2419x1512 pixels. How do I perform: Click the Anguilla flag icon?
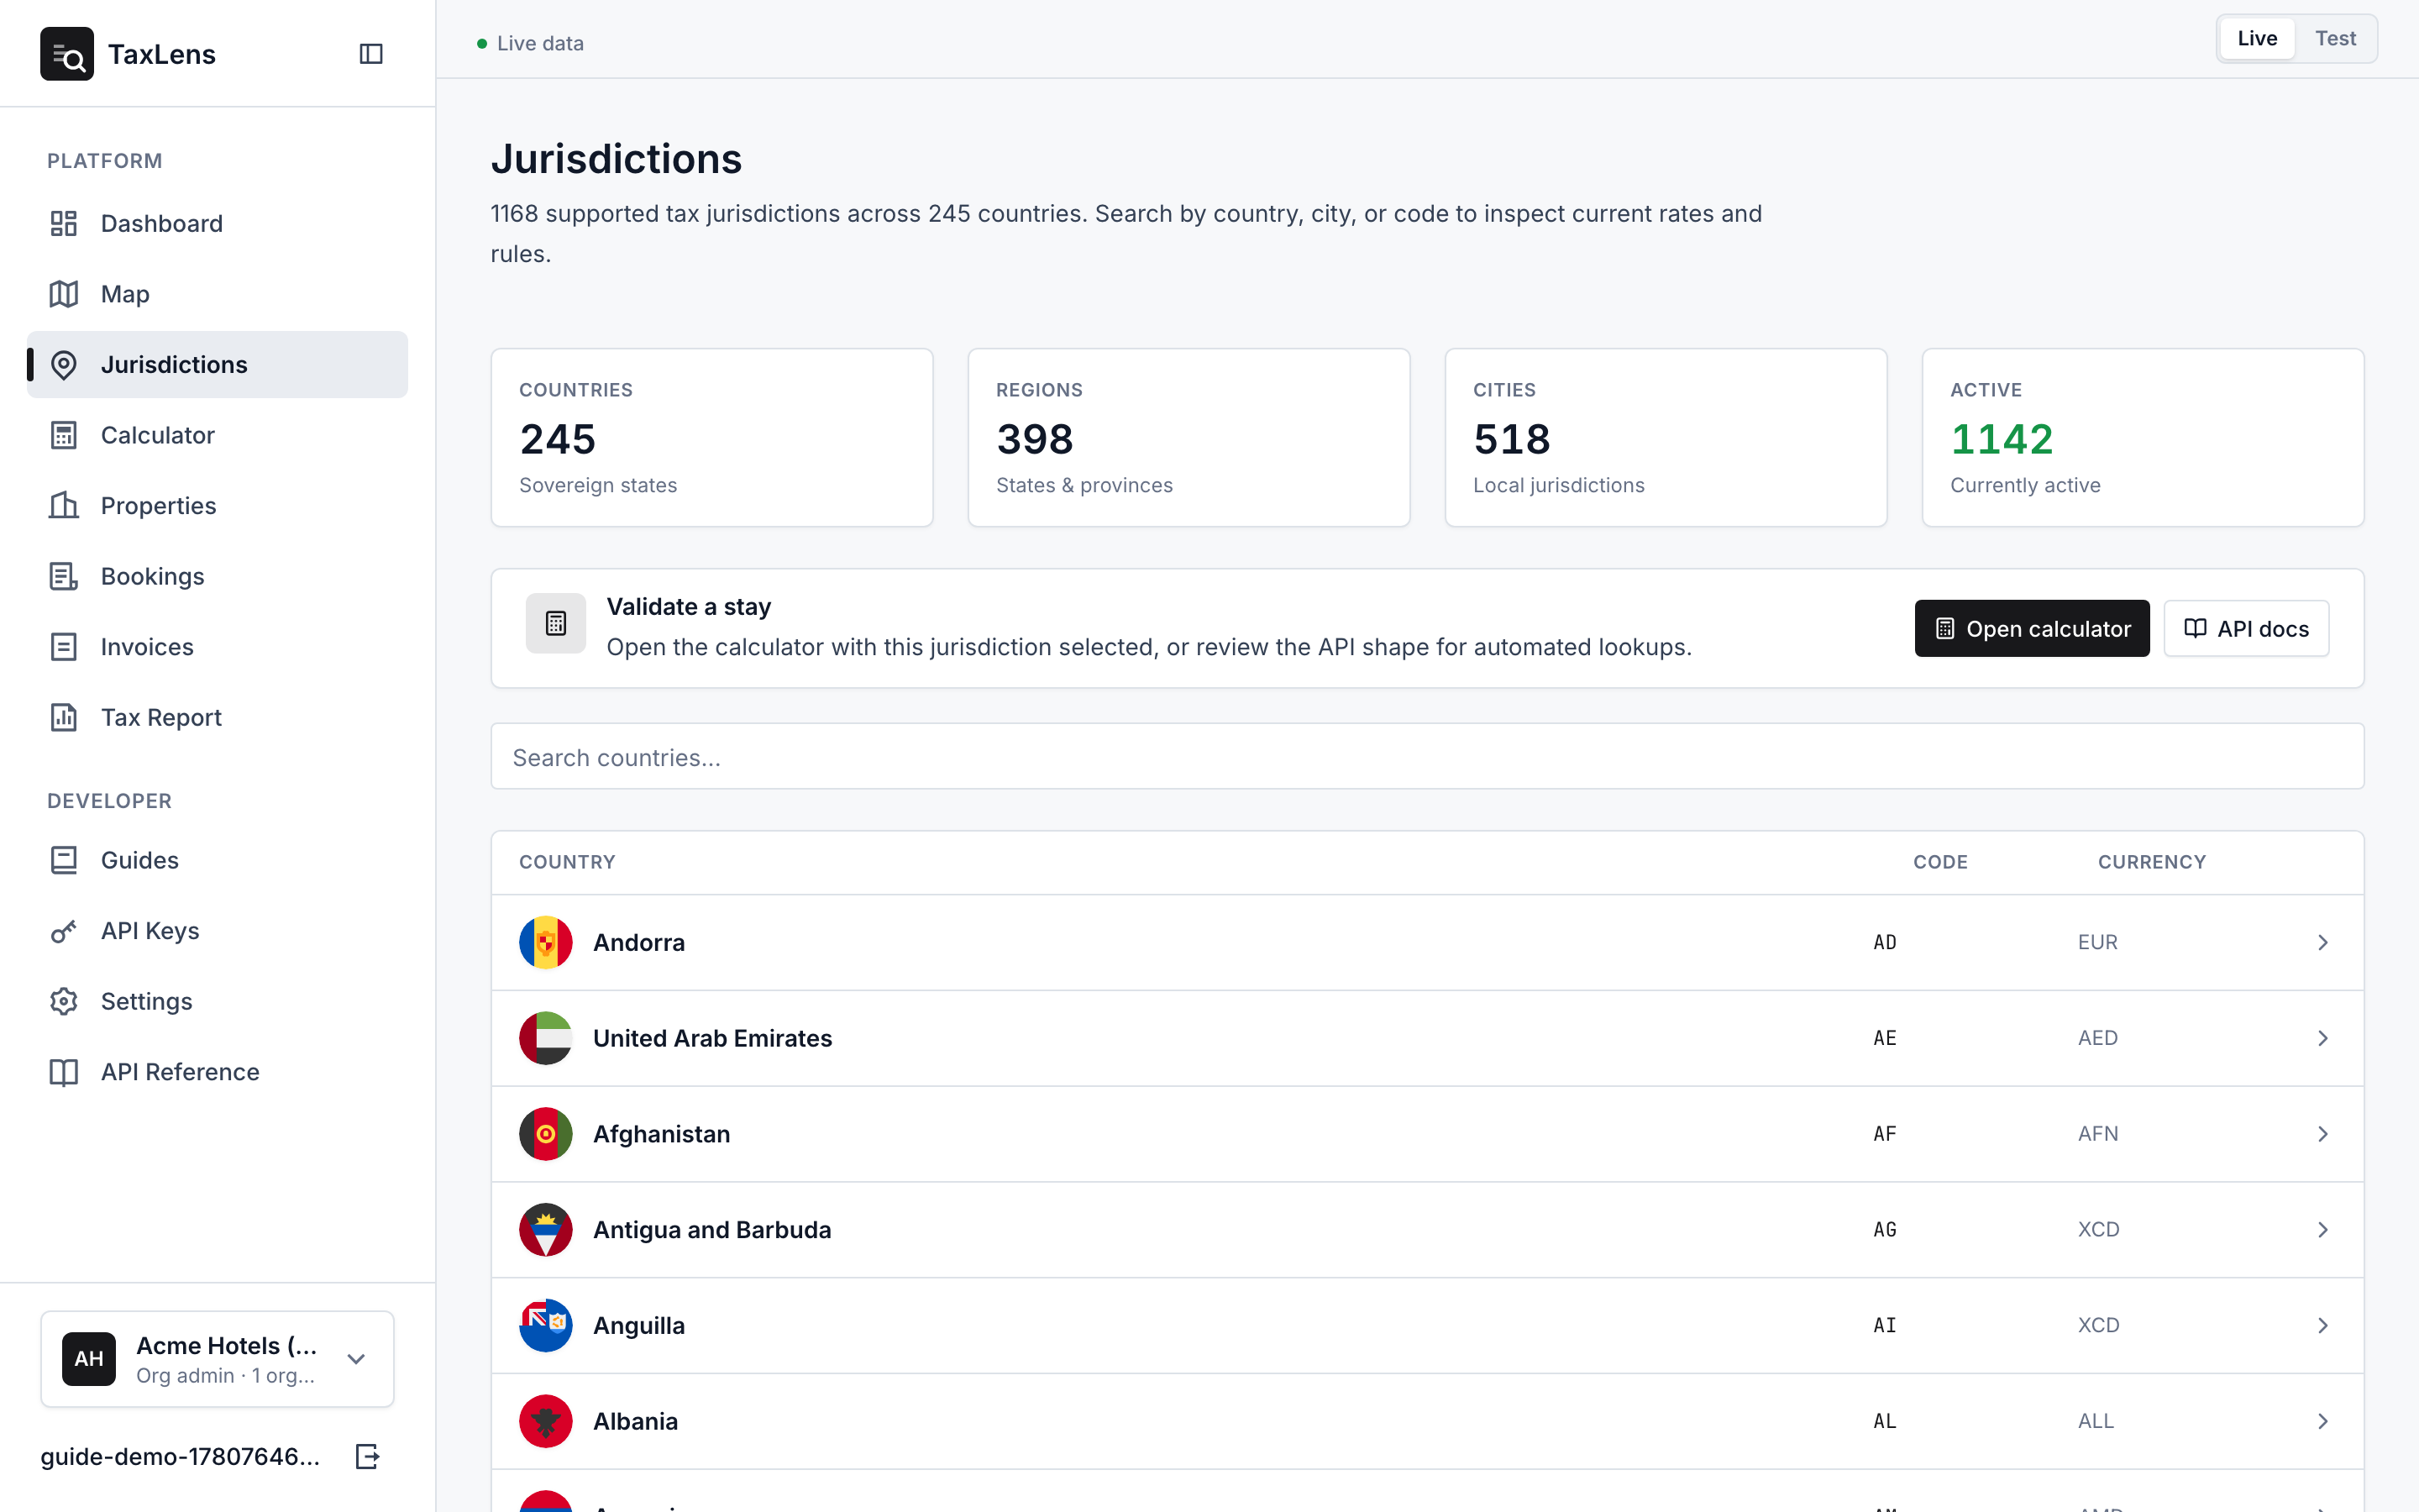(x=546, y=1325)
